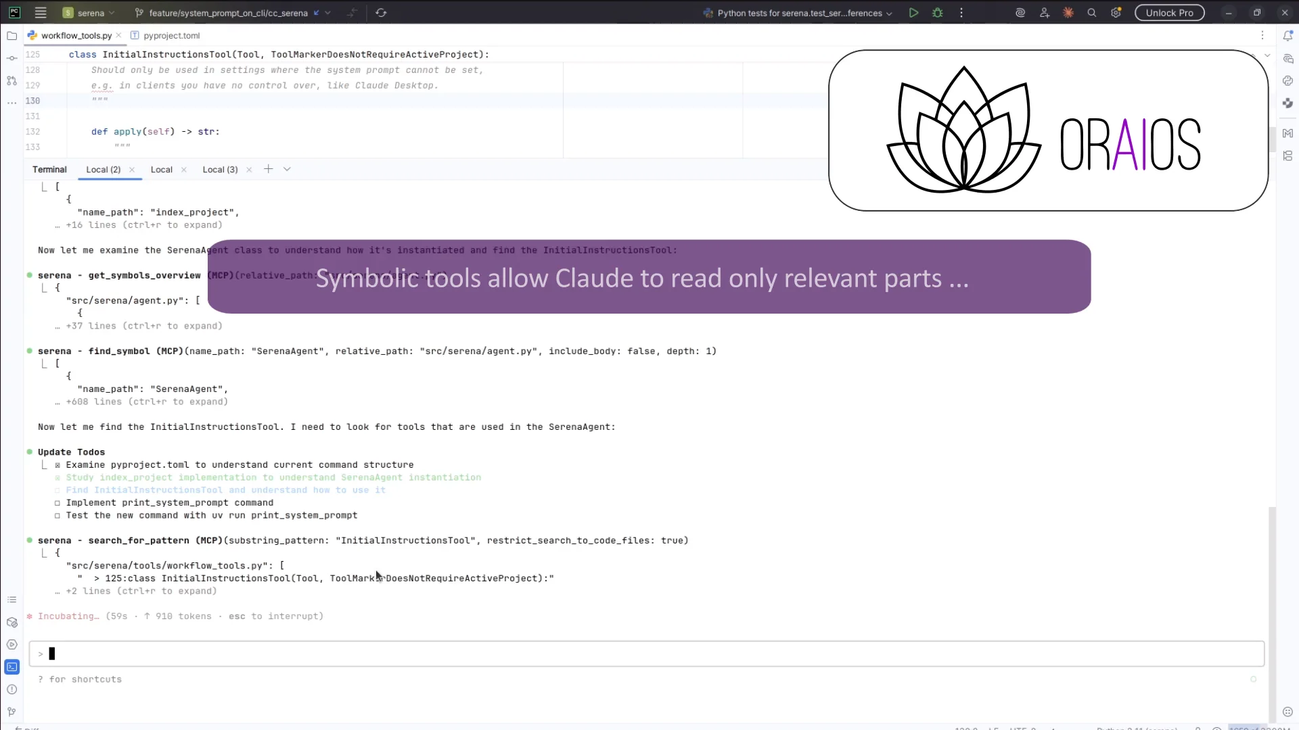Switch to the Local (3) terminal tab
1299x730 pixels.
220,170
